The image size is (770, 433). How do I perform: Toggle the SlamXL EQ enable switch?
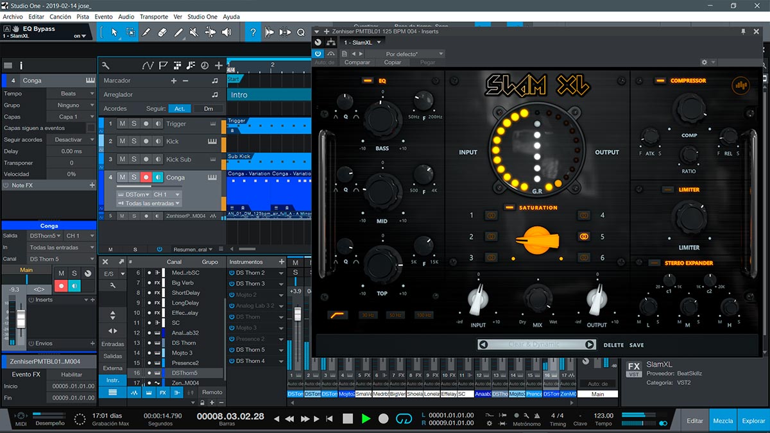point(368,81)
